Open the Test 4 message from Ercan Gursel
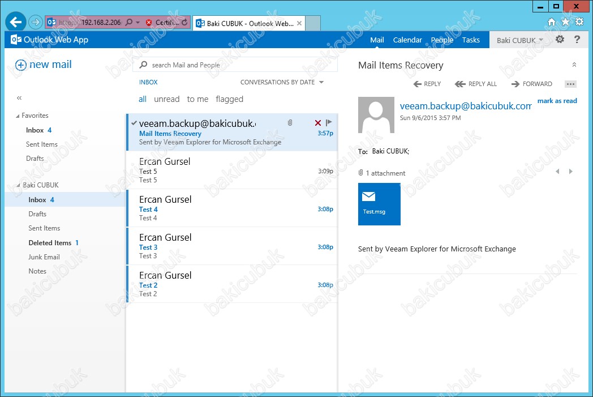This screenshot has height=397, width=593. 232,208
